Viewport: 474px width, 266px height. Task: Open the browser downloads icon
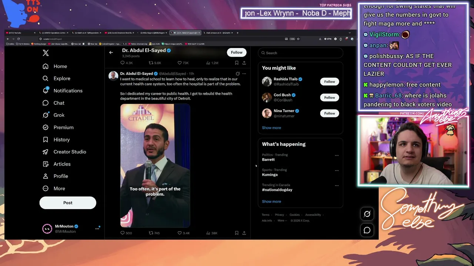(x=320, y=39)
